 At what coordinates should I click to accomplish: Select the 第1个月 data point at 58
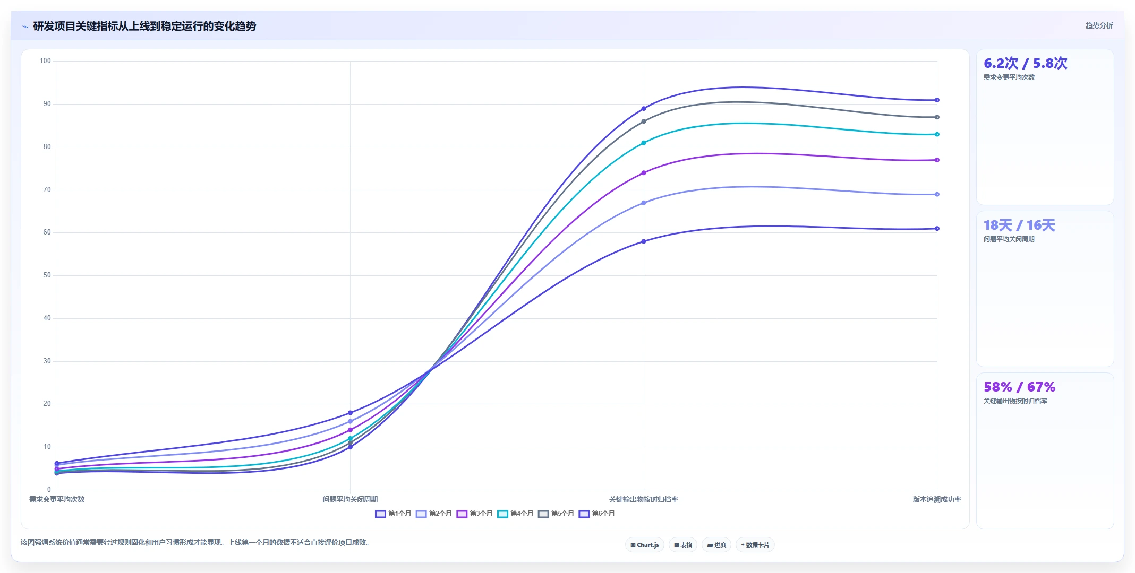coord(644,241)
